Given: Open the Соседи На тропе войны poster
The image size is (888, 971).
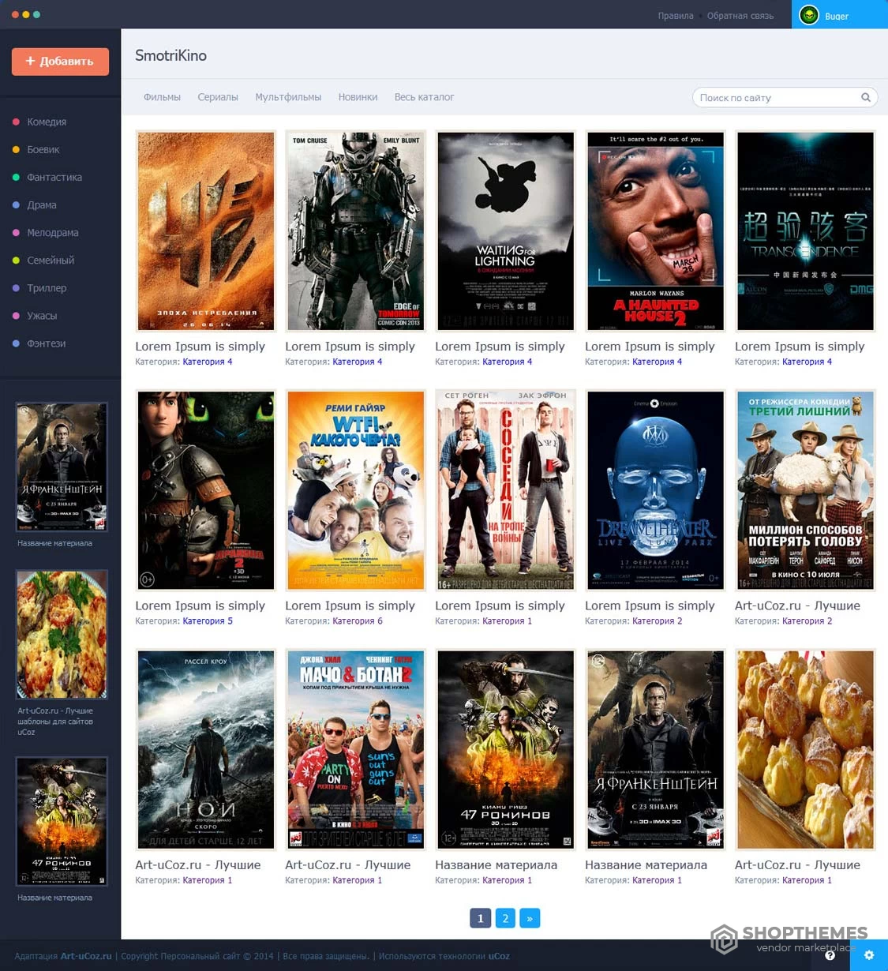Looking at the screenshot, I should tap(506, 490).
